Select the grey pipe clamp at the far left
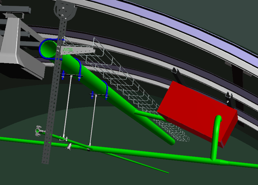The height and width of the screenshot is (185, 258). [x=39, y=131]
